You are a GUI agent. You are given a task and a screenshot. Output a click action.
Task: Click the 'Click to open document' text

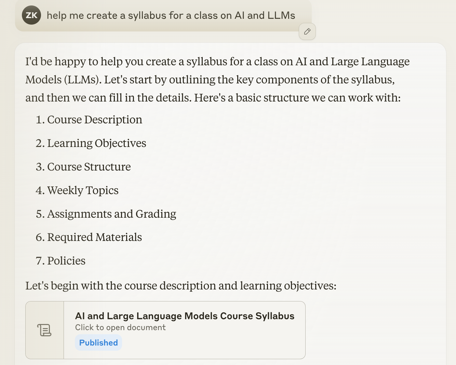pyautogui.click(x=120, y=327)
